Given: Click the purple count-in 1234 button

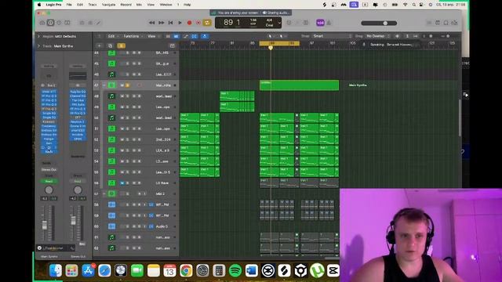Looking at the screenshot, I should (x=320, y=23).
